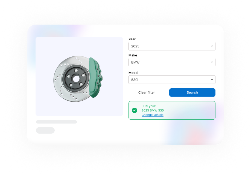This screenshot has width=251, height=175.
Task: Click the Make field label
Action: pyautogui.click(x=133, y=55)
